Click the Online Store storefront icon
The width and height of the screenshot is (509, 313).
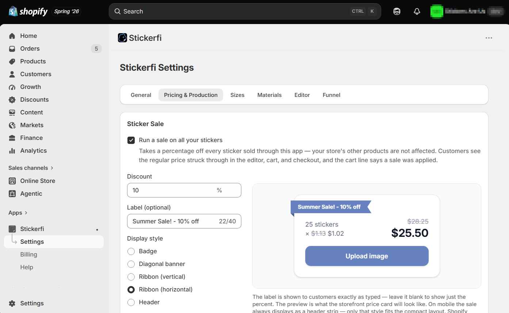[12, 181]
